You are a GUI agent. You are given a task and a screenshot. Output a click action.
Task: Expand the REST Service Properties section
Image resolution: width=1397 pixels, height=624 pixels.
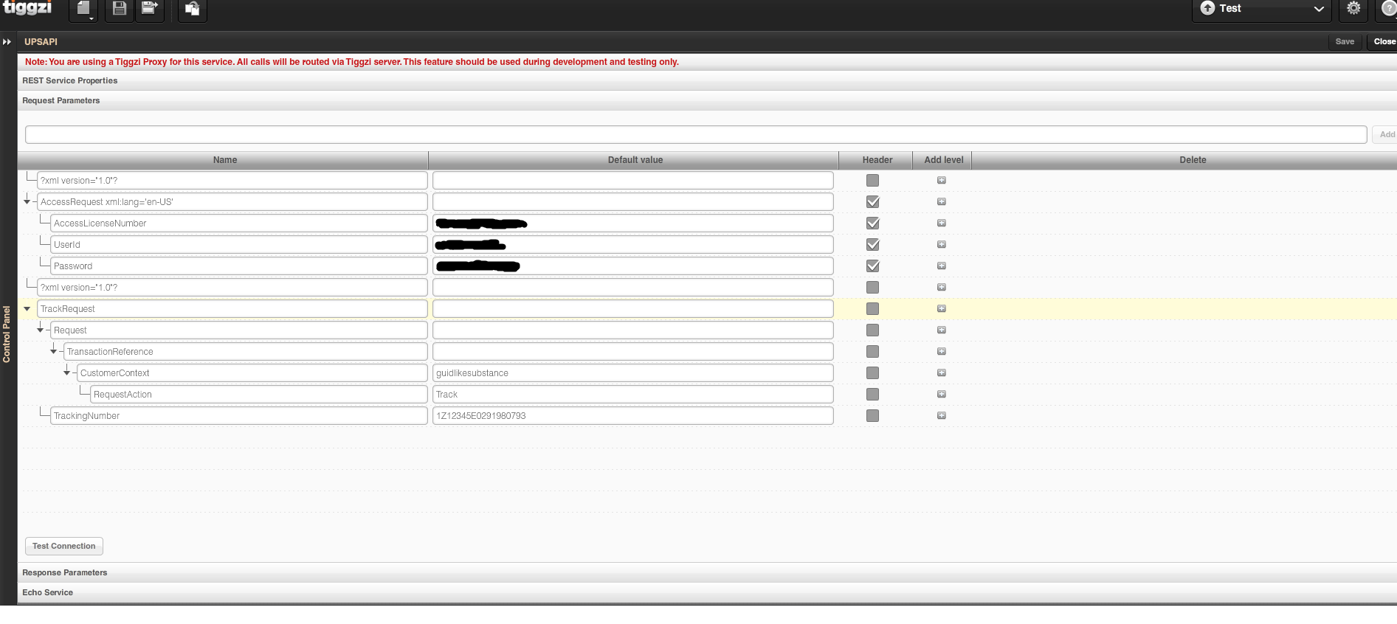[x=70, y=81]
